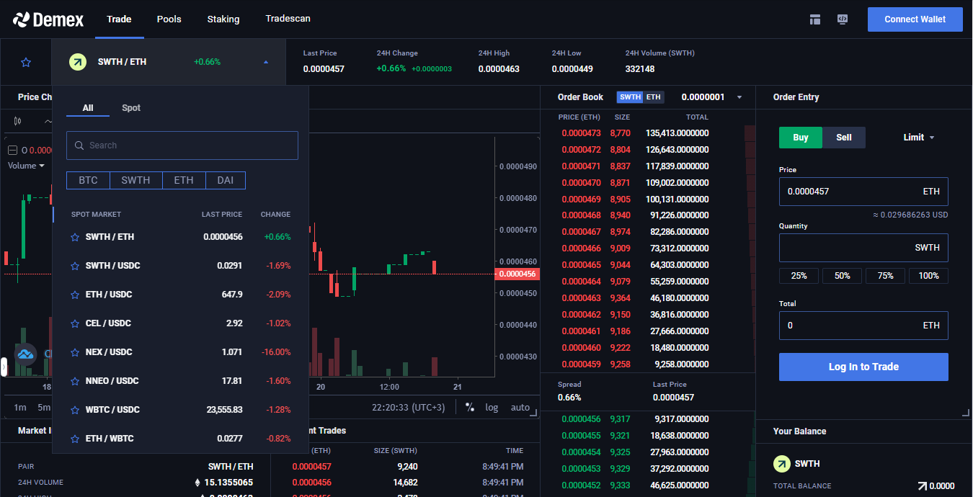Click the search magnifier icon
The height and width of the screenshot is (497, 973).
point(79,145)
